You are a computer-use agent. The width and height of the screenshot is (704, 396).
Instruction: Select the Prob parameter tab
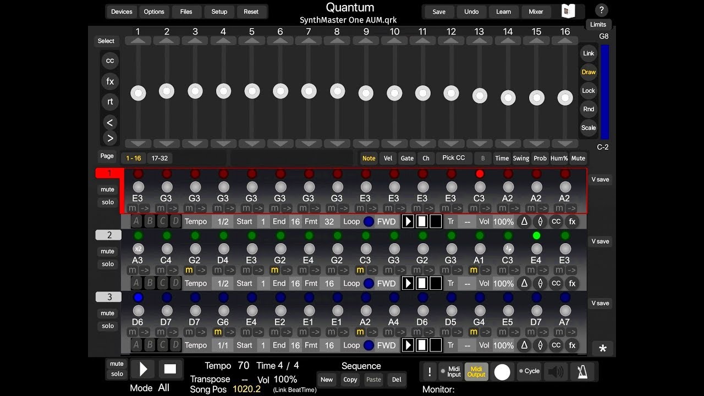click(541, 158)
